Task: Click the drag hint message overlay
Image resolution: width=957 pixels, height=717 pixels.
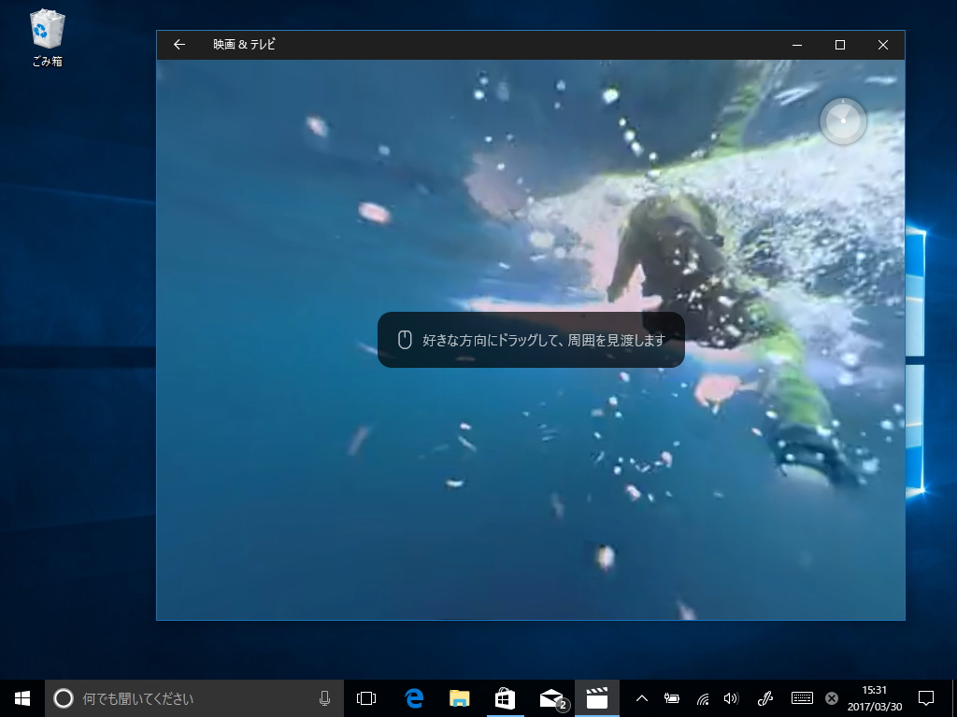Action: pyautogui.click(x=531, y=340)
